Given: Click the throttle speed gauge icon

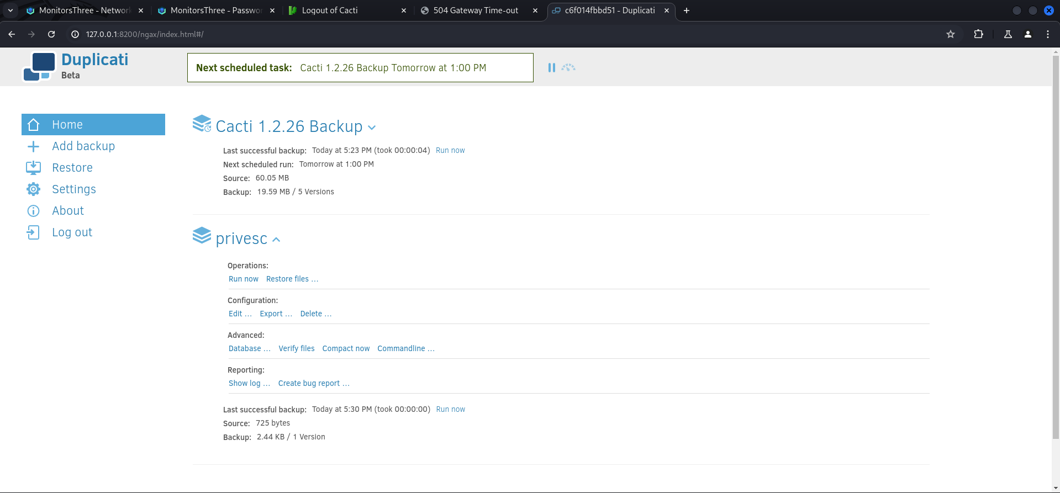Looking at the screenshot, I should point(568,67).
